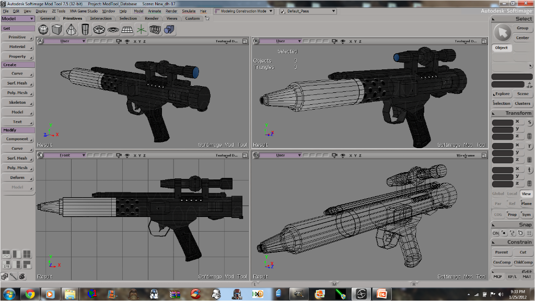Create a grid primitive from toolbar

click(x=127, y=30)
